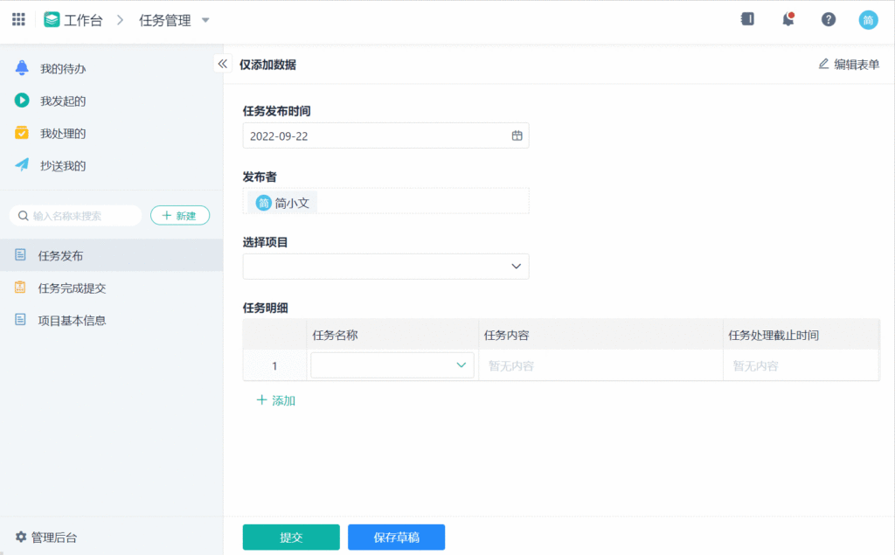Open the help question mark icon
The image size is (895, 555).
click(828, 19)
